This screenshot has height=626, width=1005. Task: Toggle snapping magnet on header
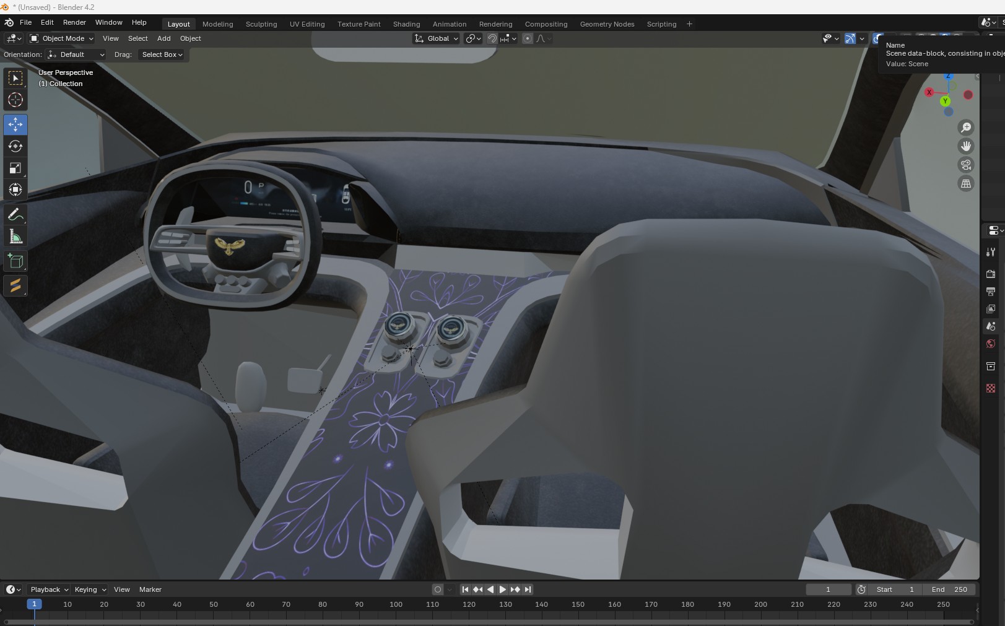(492, 38)
